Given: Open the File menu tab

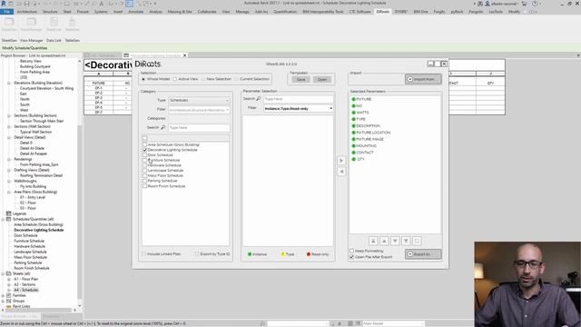Looking at the screenshot, I should click(x=6, y=12).
